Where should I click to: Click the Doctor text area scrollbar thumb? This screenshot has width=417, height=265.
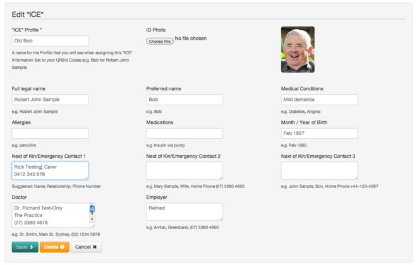click(x=92, y=208)
